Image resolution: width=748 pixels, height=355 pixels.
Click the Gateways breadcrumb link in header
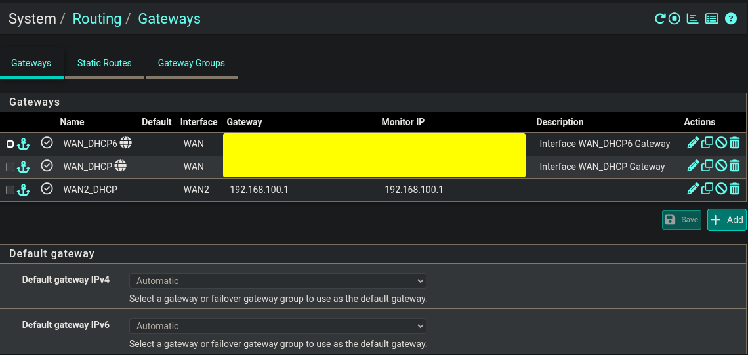click(x=169, y=19)
